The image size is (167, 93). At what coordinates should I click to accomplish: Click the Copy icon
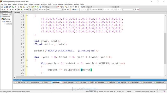[21, 7]
